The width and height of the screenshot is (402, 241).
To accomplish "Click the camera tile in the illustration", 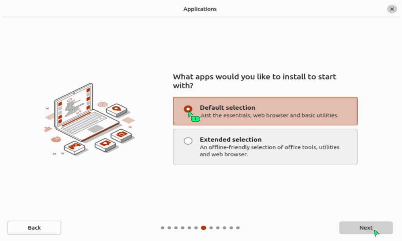I will point(121,135).
